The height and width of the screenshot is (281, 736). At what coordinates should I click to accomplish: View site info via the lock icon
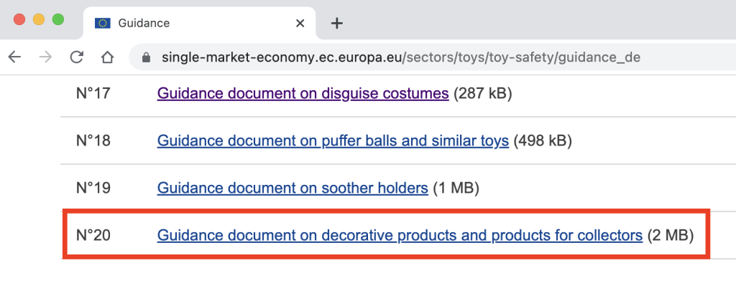pyautogui.click(x=147, y=57)
